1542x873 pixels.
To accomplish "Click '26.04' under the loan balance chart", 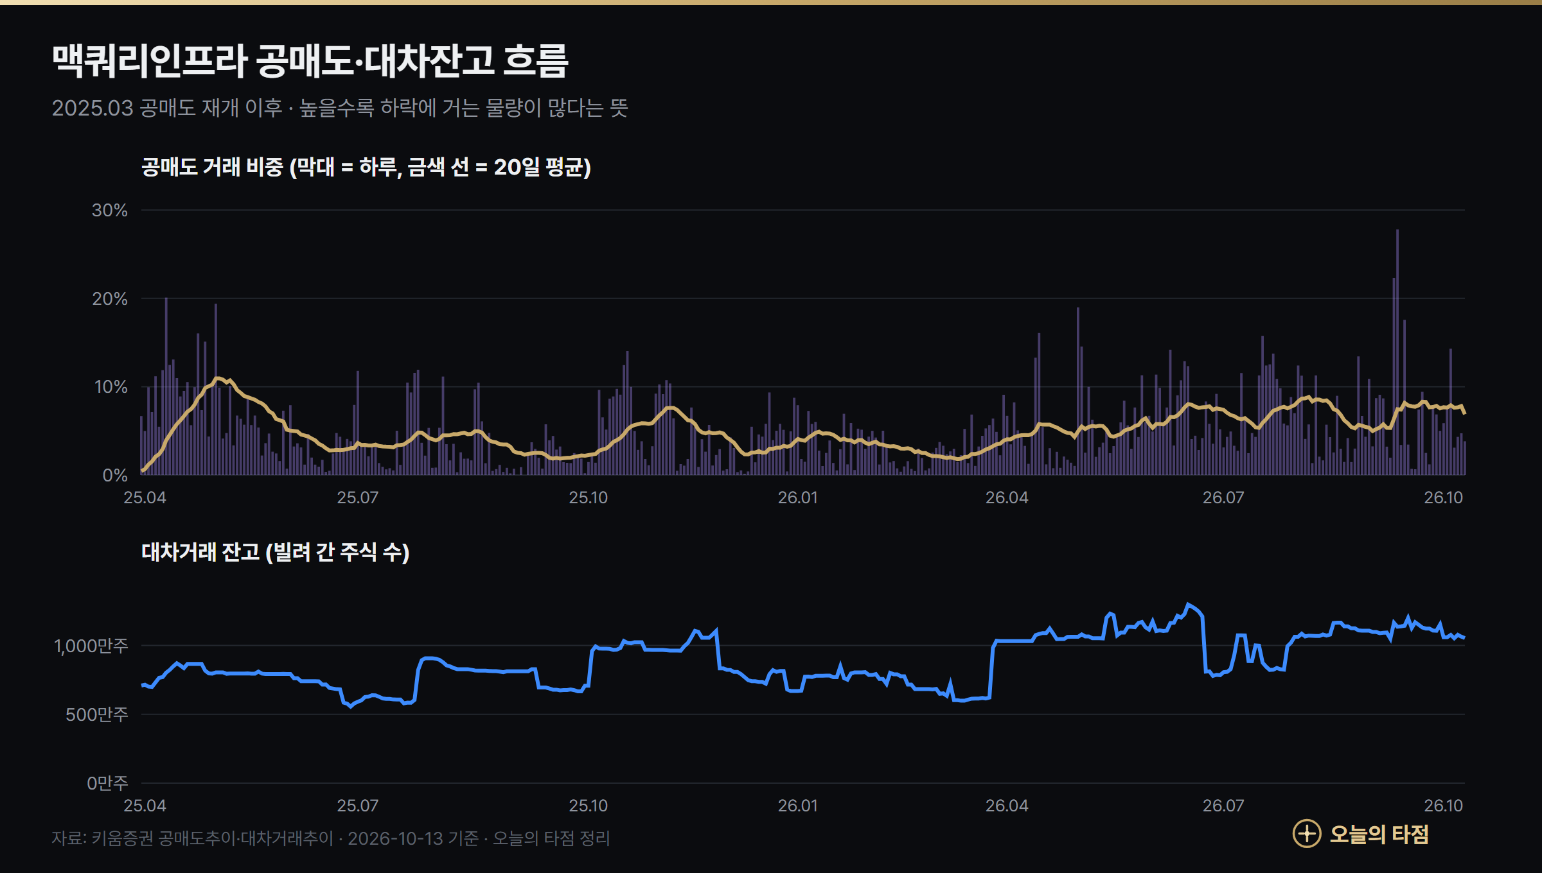I will (x=1007, y=806).
